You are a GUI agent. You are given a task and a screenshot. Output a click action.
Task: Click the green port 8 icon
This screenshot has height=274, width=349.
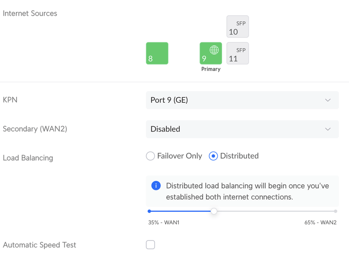coord(157,53)
